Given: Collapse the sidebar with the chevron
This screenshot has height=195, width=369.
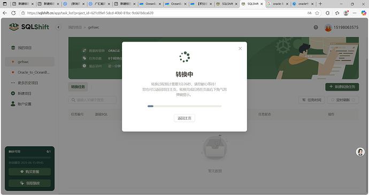Looking at the screenshot, I should point(58,27).
